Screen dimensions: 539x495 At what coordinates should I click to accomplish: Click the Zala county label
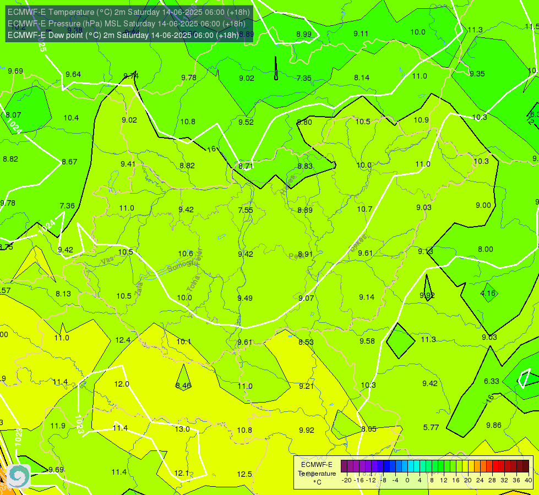point(139,289)
